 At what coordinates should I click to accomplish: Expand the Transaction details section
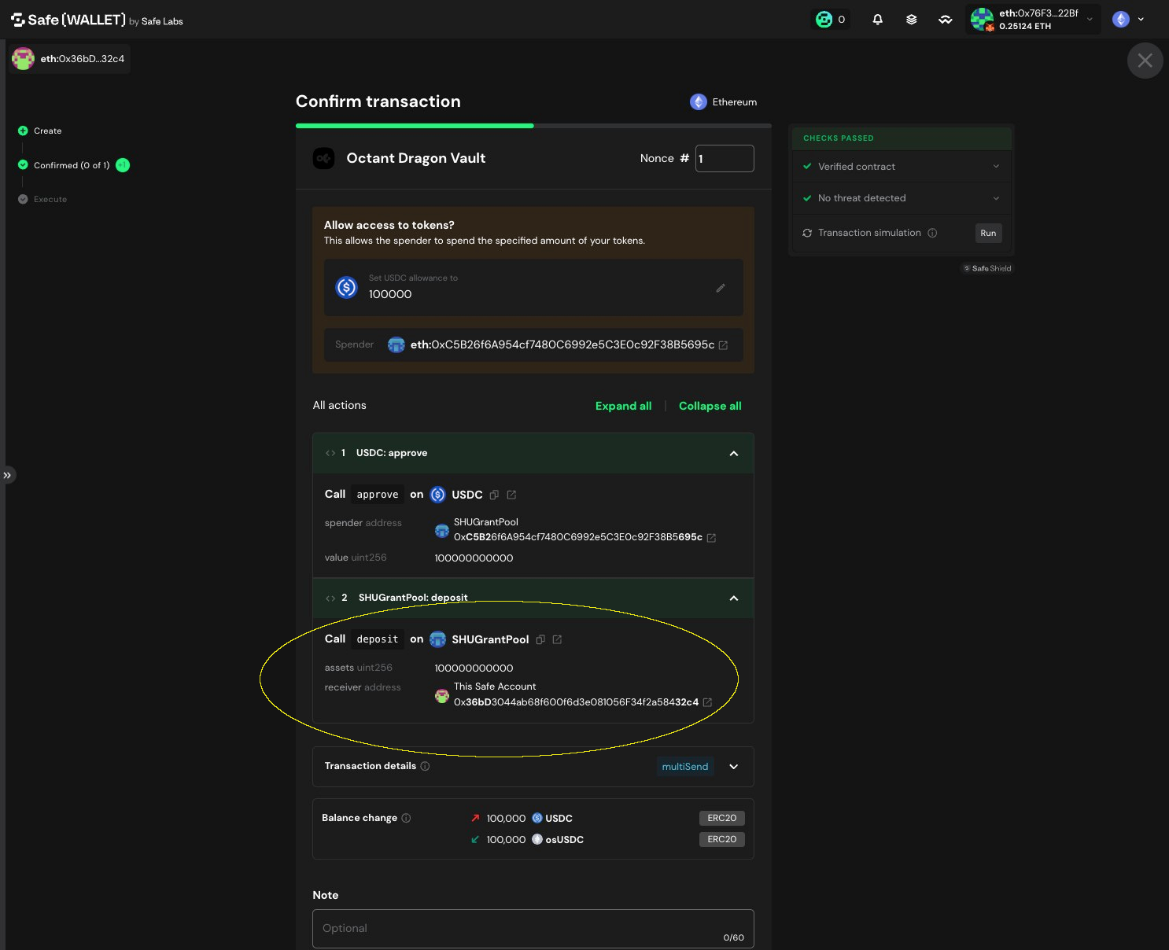(734, 767)
